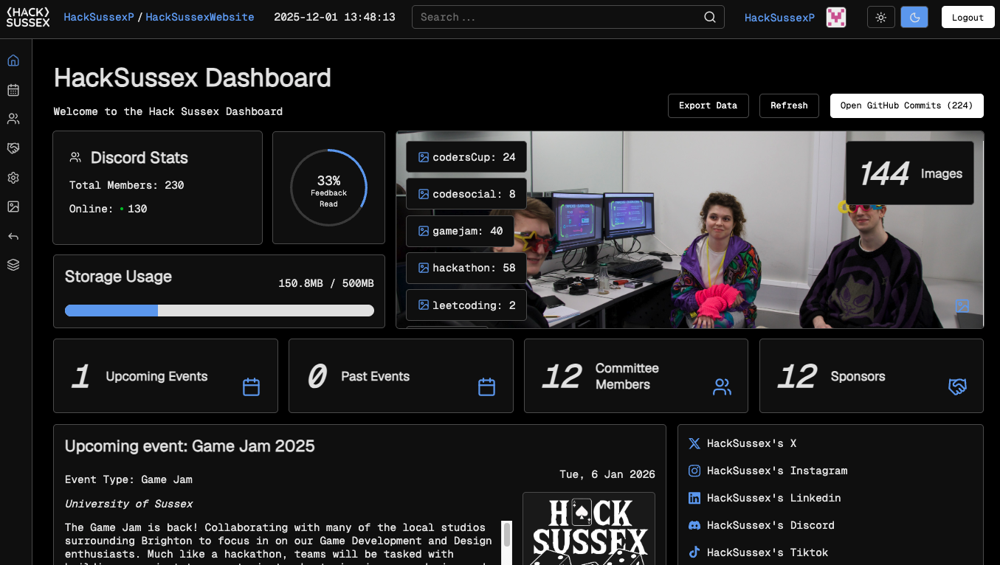The image size is (1000, 565).
Task: Open settings with the gear sidebar icon
Action: coord(13,178)
